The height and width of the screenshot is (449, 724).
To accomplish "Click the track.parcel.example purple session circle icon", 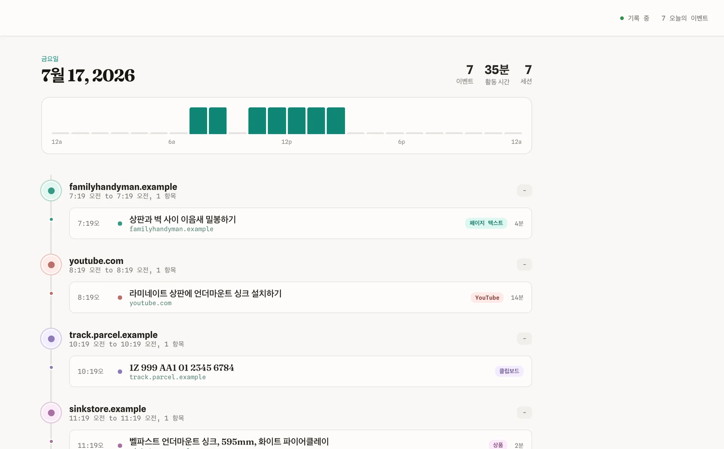I will pos(51,339).
